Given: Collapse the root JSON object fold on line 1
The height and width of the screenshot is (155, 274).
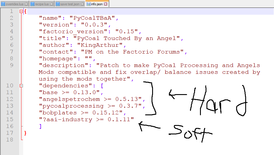Looking at the screenshot, I should (x=21, y=11).
